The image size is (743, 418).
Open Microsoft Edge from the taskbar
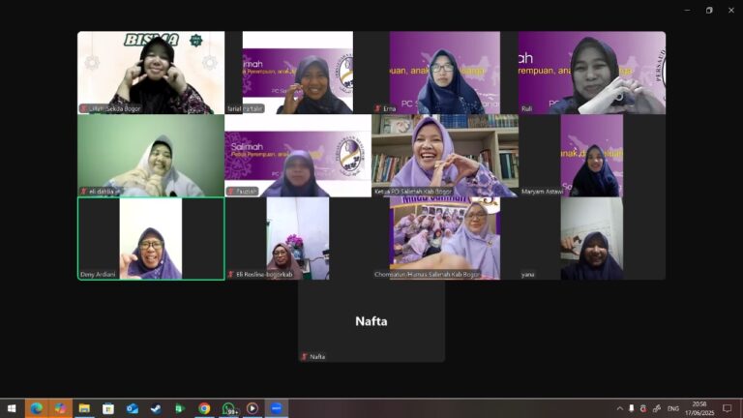[37, 408]
